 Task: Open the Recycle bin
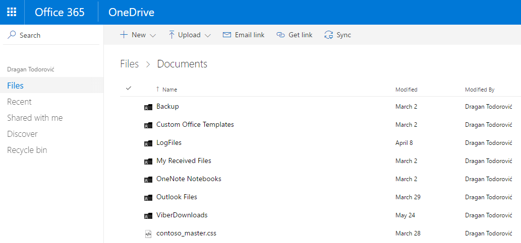tap(27, 150)
